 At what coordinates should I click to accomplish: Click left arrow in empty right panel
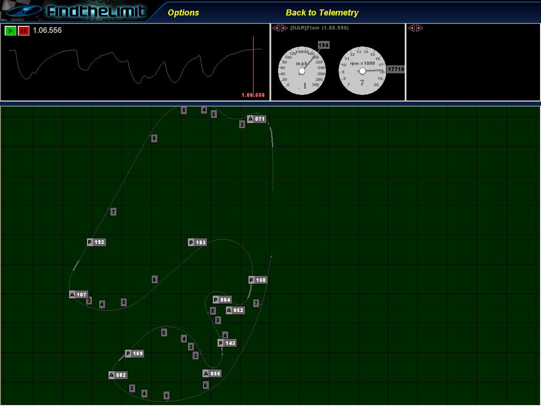tap(411, 28)
